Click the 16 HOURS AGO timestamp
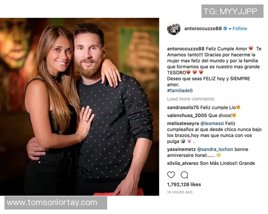The height and width of the screenshot is (214, 268). point(180,192)
